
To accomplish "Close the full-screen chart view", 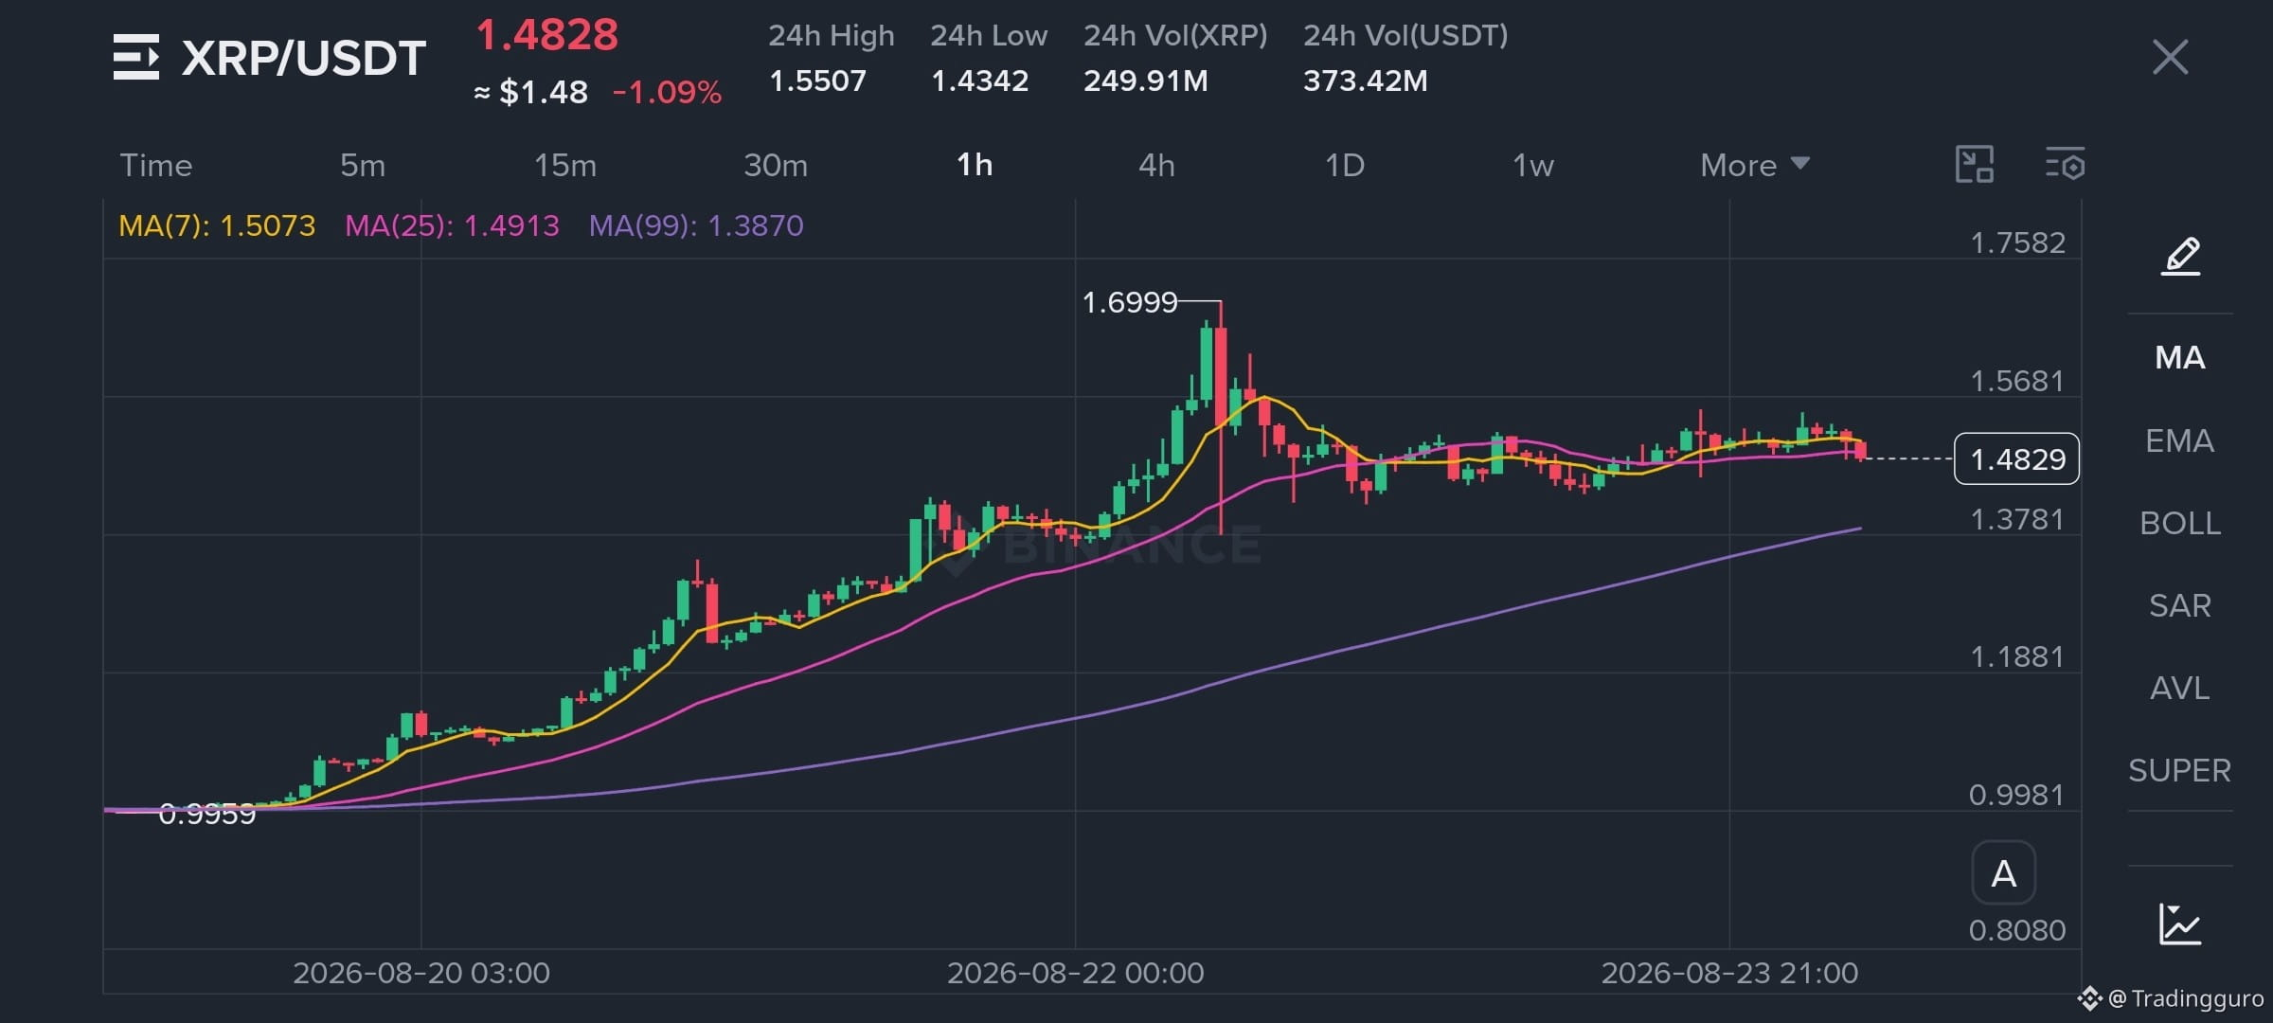I will tap(2170, 57).
